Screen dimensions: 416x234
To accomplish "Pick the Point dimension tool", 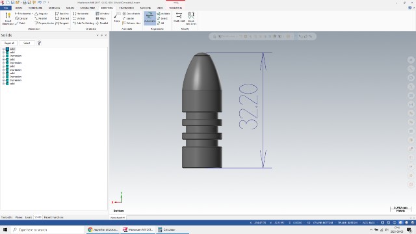I will [x=20, y=23].
